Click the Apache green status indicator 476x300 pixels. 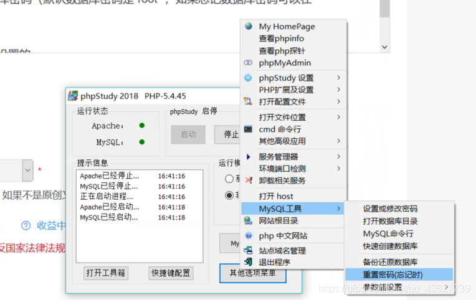142,125
